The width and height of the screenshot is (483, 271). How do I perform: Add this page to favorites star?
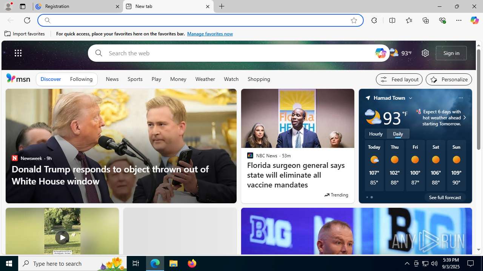point(354,20)
